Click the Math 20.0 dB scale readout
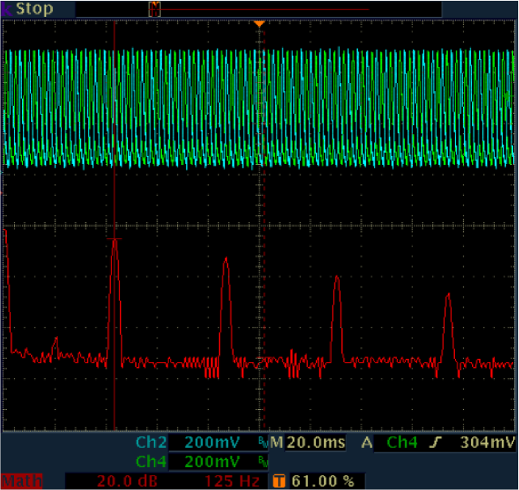 pyautogui.click(x=121, y=481)
